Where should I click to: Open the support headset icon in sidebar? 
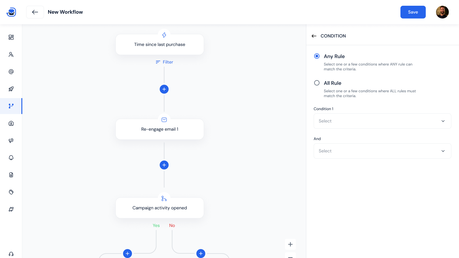11,254
